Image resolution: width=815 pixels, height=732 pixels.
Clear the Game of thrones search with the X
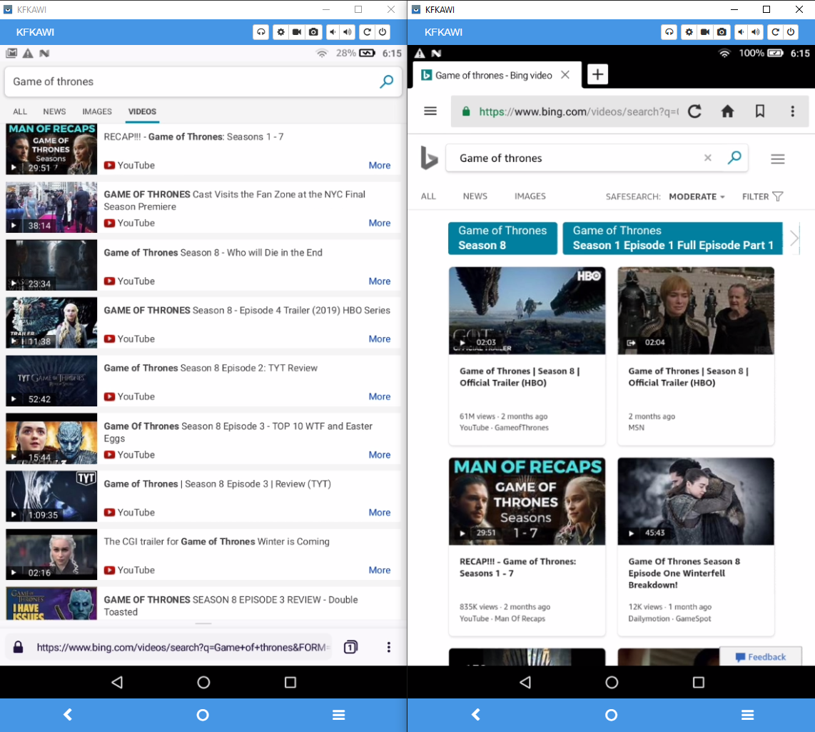point(707,158)
